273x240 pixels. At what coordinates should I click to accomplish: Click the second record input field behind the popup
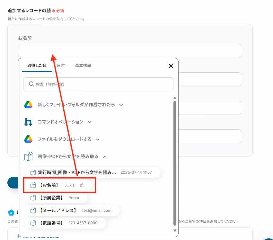point(210,79)
